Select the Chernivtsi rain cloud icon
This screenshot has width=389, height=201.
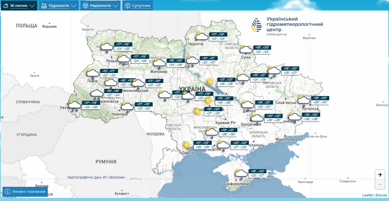127,107
